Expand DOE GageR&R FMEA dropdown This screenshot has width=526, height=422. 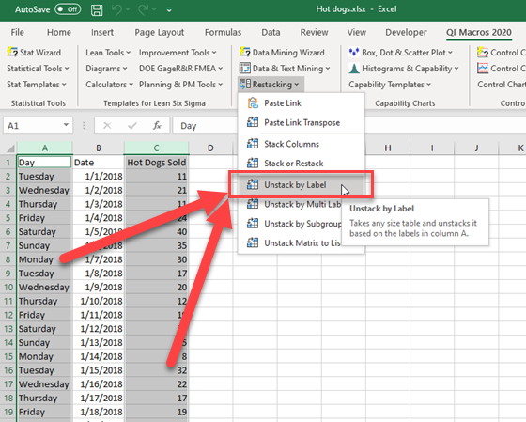pos(181,69)
